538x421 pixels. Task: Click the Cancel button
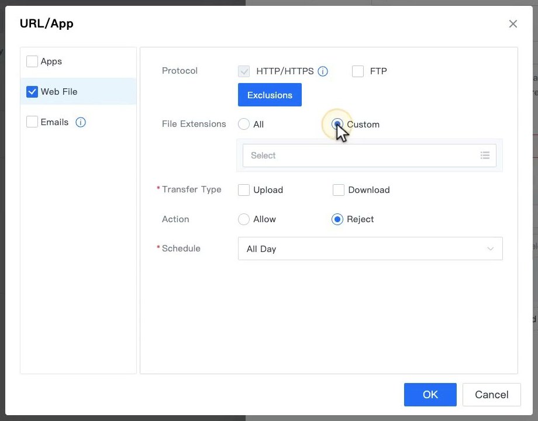[492, 395]
